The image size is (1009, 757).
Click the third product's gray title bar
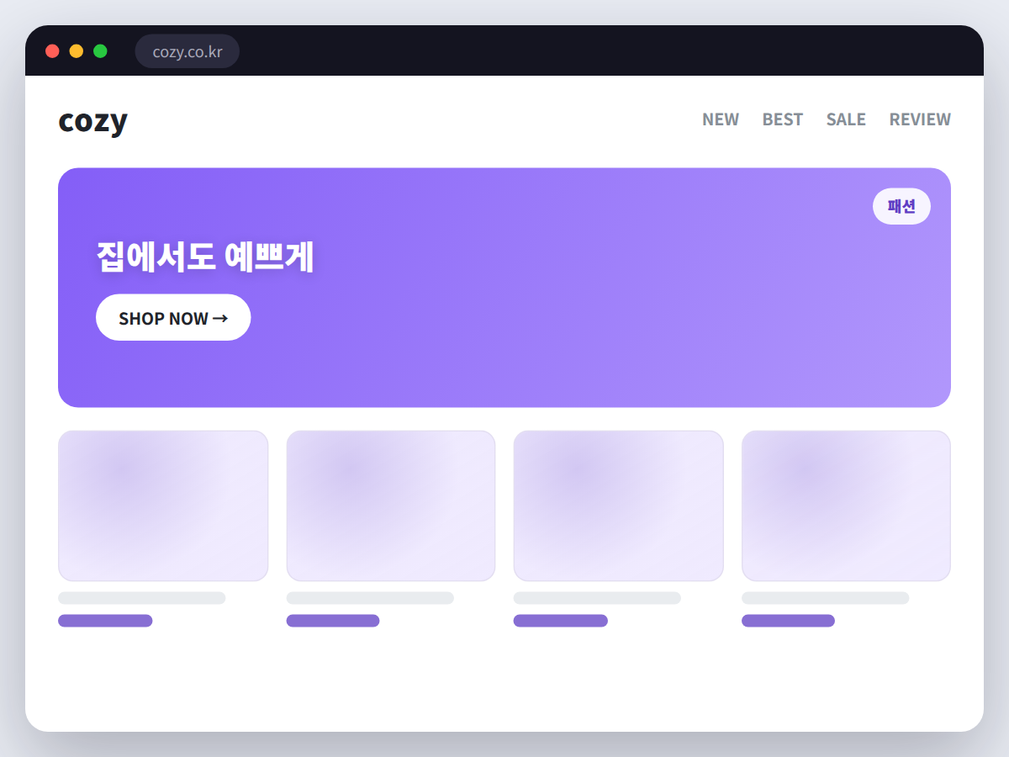597,598
